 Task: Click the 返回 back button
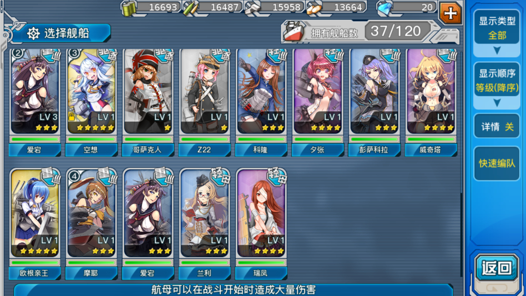click(x=497, y=268)
